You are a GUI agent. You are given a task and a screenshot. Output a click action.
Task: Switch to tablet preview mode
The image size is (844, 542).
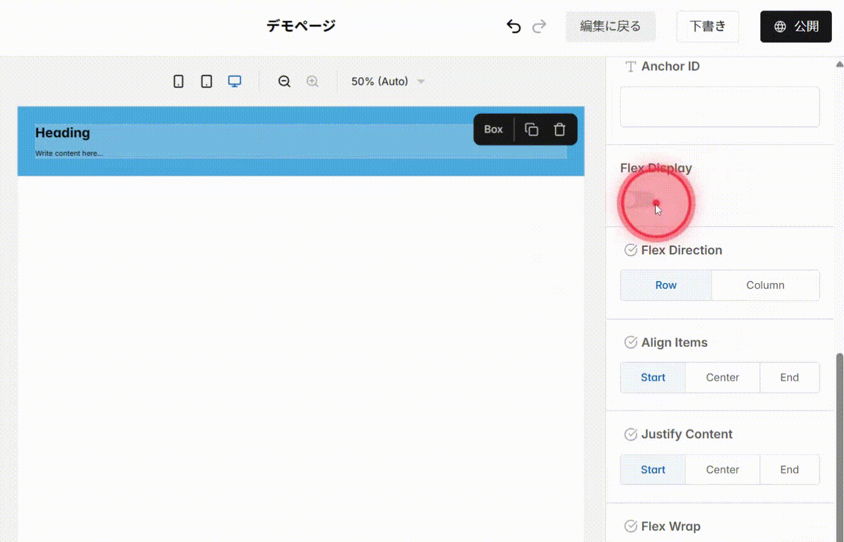(x=206, y=81)
